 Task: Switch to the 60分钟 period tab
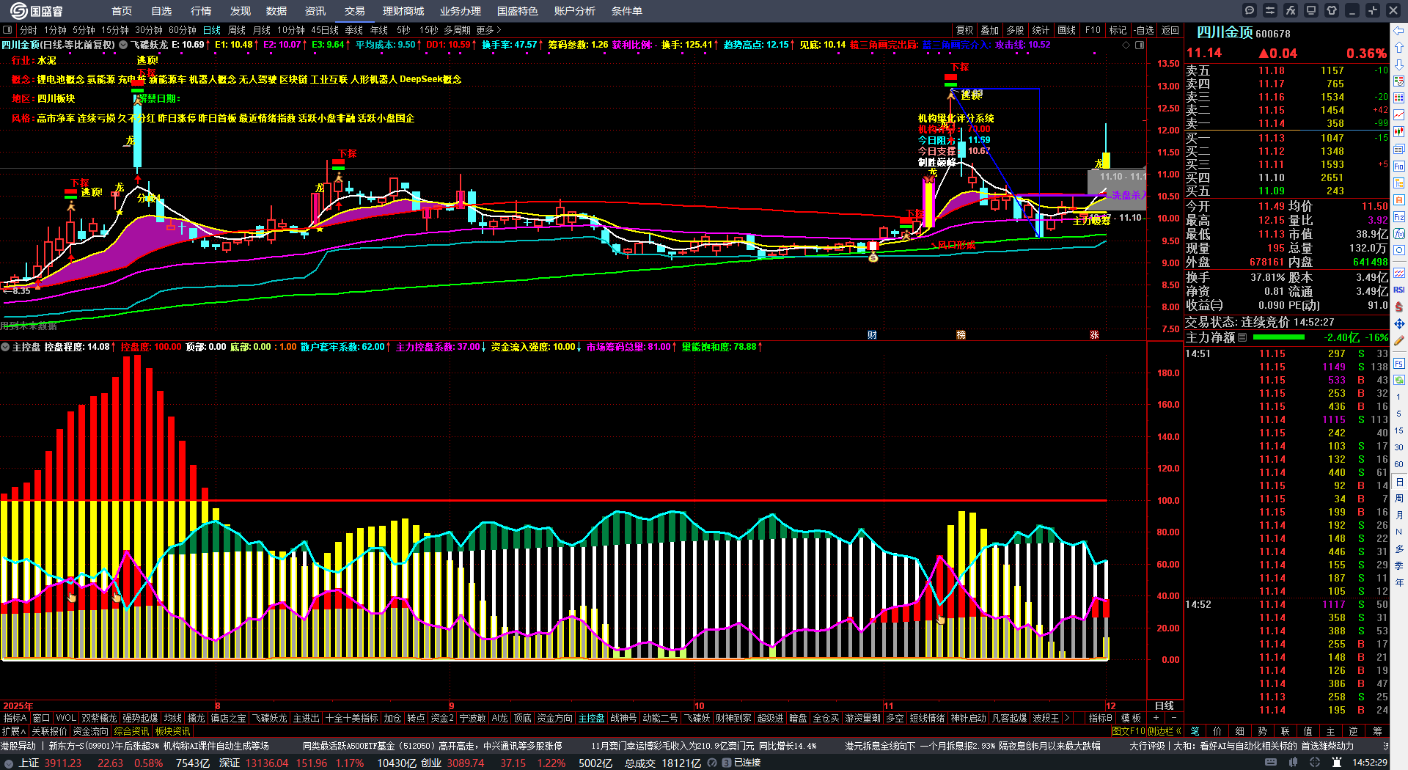click(183, 30)
